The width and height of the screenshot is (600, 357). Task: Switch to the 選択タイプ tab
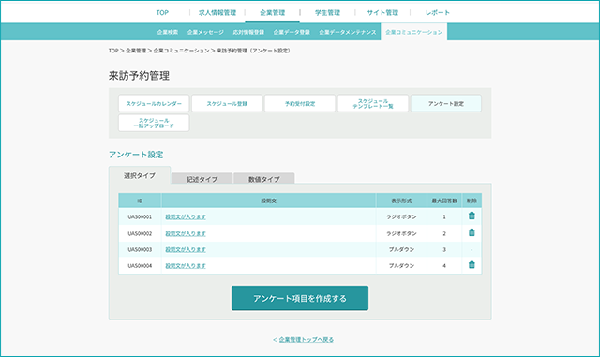[x=140, y=175]
